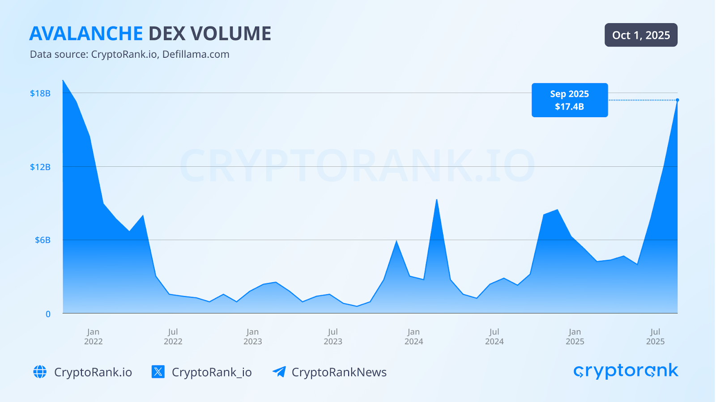Select the Jan 2024 x-axis label
Viewport: 716px width, 402px height.
pos(413,337)
